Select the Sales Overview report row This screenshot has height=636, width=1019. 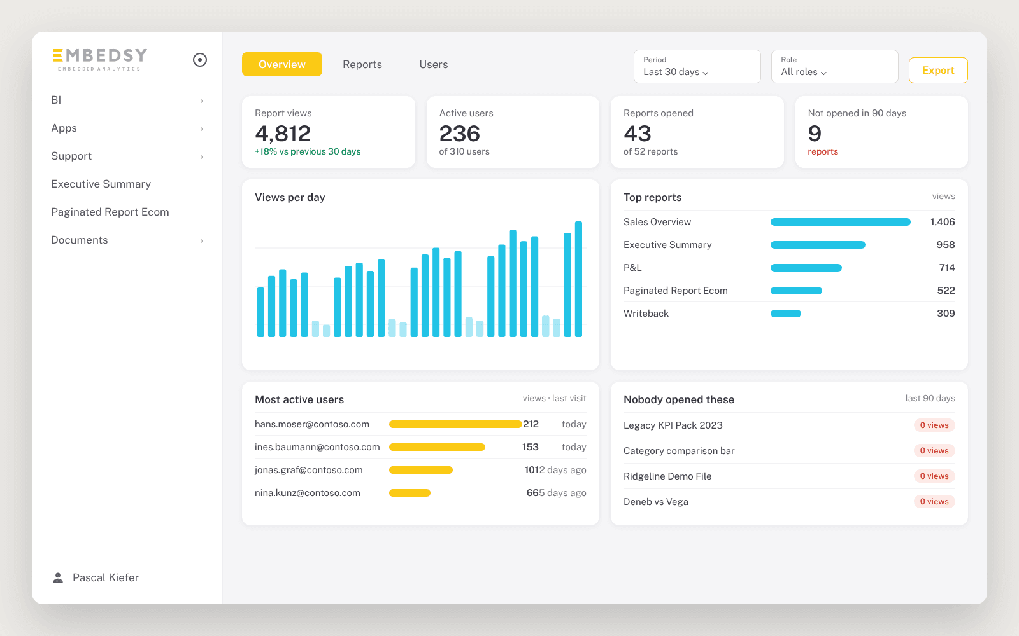tap(789, 222)
